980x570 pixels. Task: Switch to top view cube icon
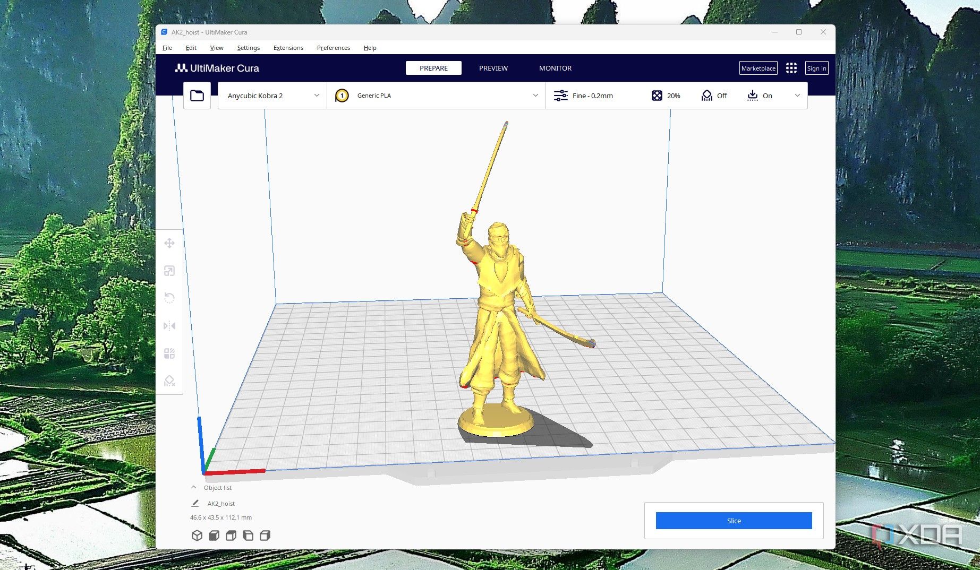(231, 536)
